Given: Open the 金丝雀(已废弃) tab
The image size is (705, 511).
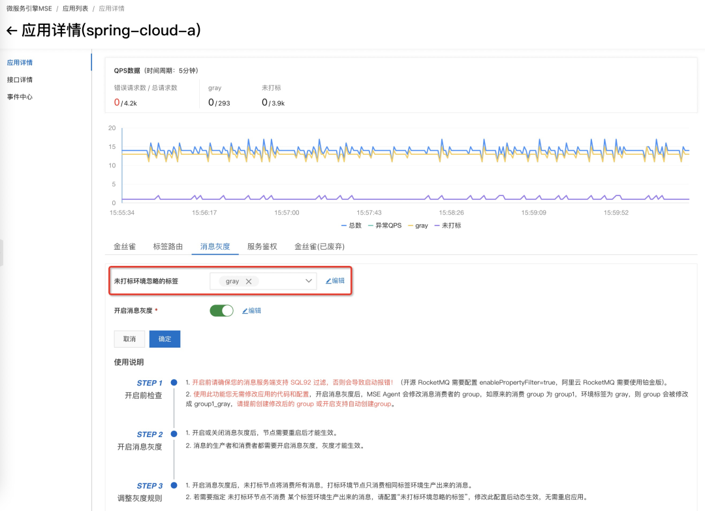Looking at the screenshot, I should coord(319,247).
